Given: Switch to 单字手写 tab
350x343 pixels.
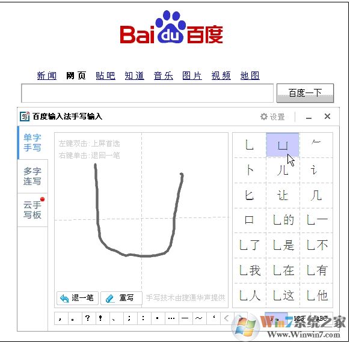Looking at the screenshot, I should click(x=32, y=143).
